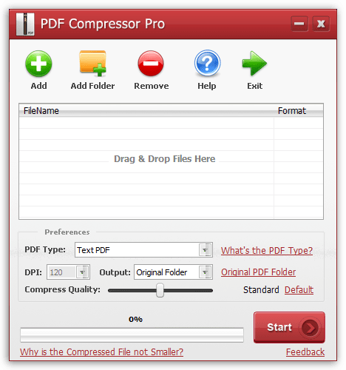Close the window with the X button
346x370 pixels.
pos(321,24)
